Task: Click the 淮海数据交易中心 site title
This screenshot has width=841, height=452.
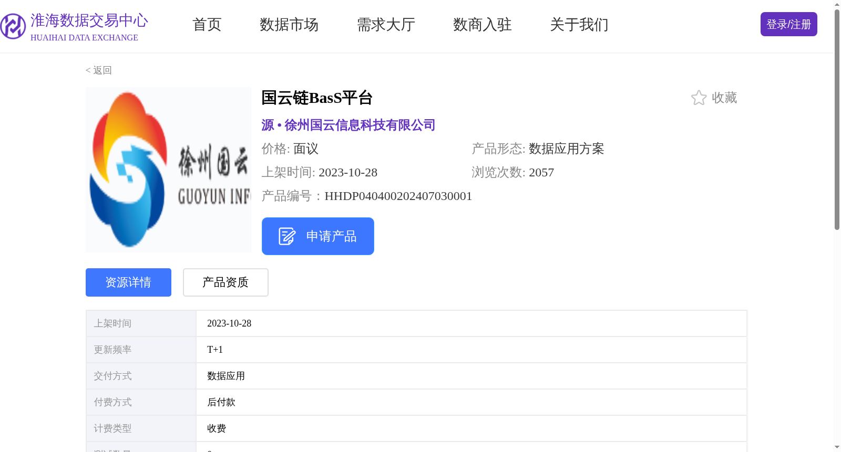Action: [89, 20]
